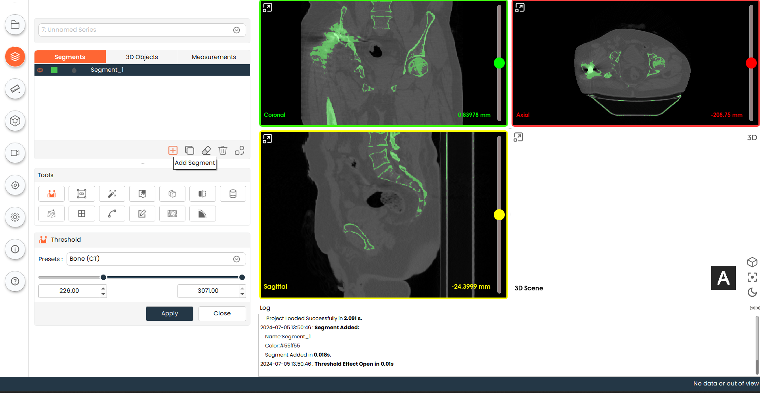Open the ruler measurement sidebar icon
This screenshot has width=760, height=393.
pyautogui.click(x=15, y=89)
